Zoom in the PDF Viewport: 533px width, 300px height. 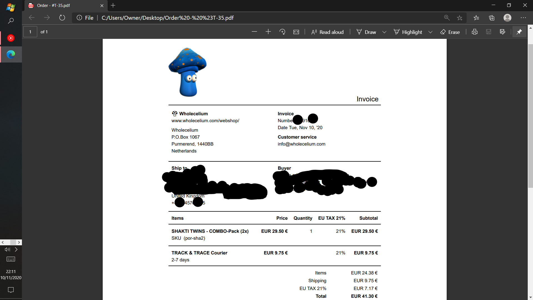pos(268,32)
